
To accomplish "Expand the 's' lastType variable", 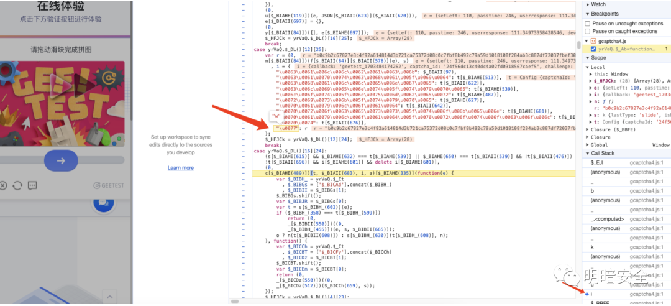I will [x=591, y=115].
